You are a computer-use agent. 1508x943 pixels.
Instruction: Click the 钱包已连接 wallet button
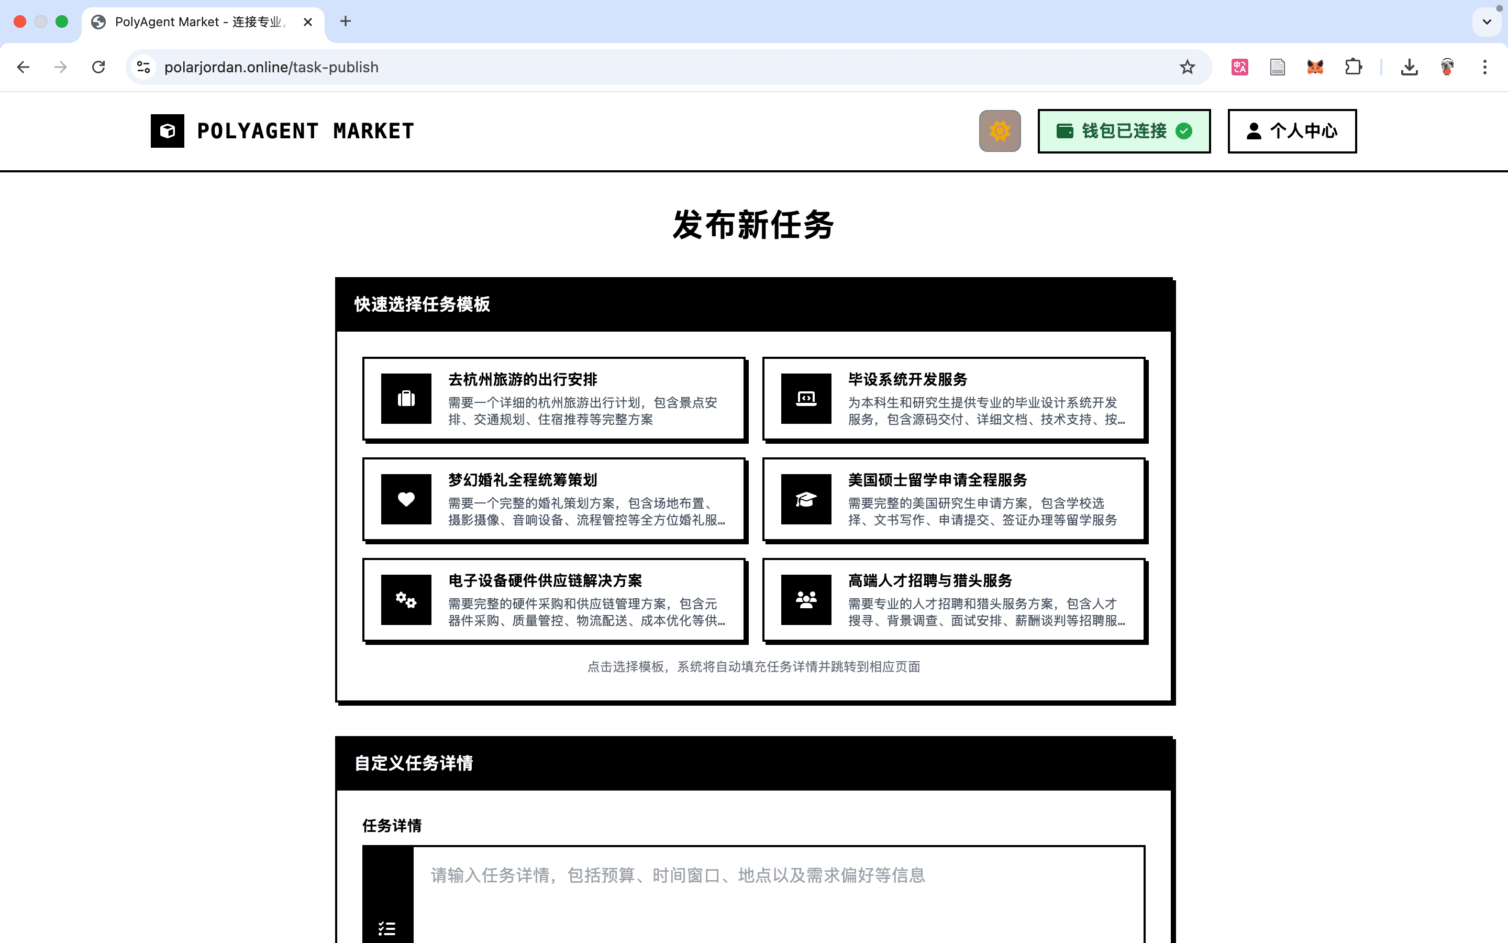pyautogui.click(x=1124, y=131)
